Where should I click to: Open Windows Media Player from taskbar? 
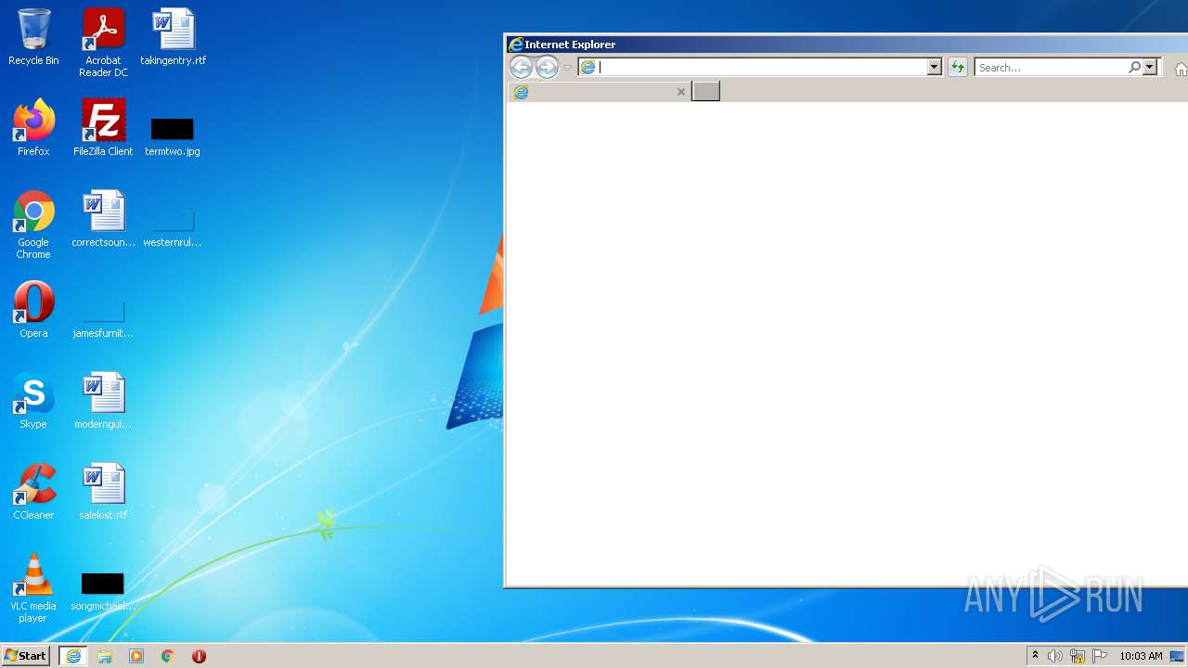(136, 656)
